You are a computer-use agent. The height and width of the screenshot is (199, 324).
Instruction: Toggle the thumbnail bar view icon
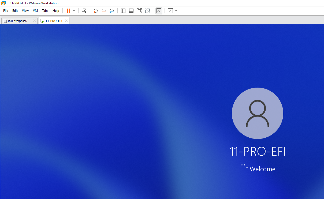[131, 11]
